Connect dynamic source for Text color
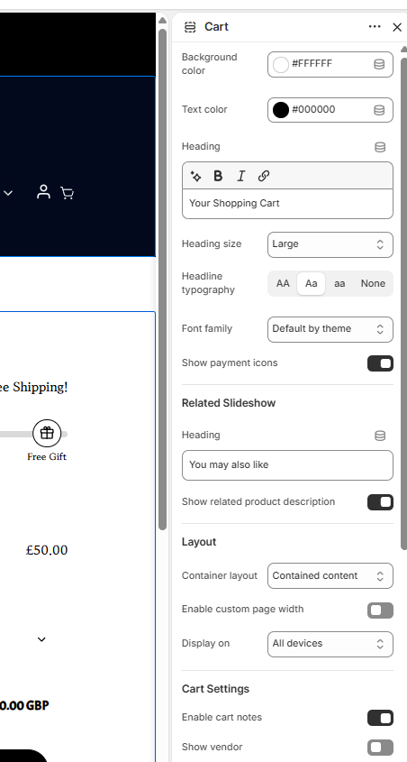The width and height of the screenshot is (407, 762). pyautogui.click(x=379, y=110)
